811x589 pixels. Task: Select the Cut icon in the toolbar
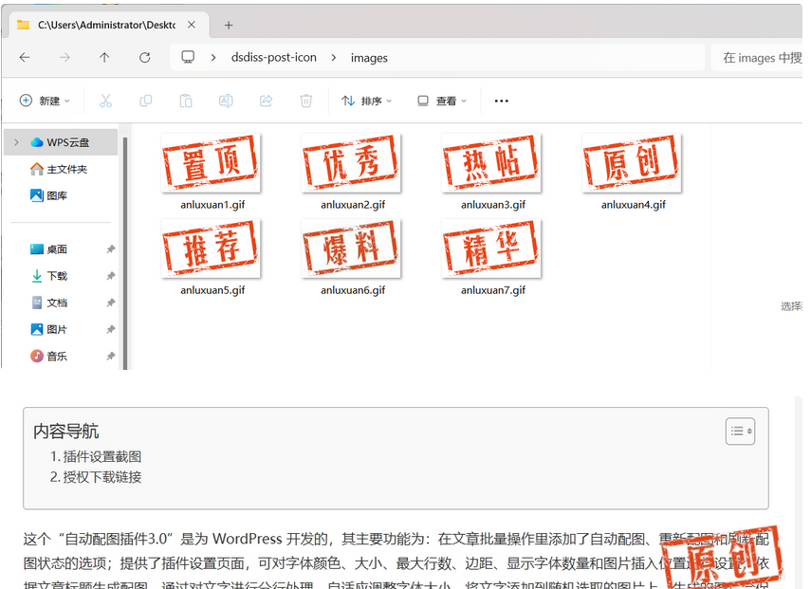tap(105, 101)
